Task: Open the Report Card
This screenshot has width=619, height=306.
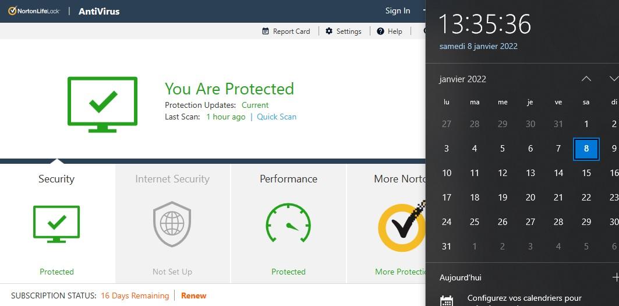Action: [286, 31]
